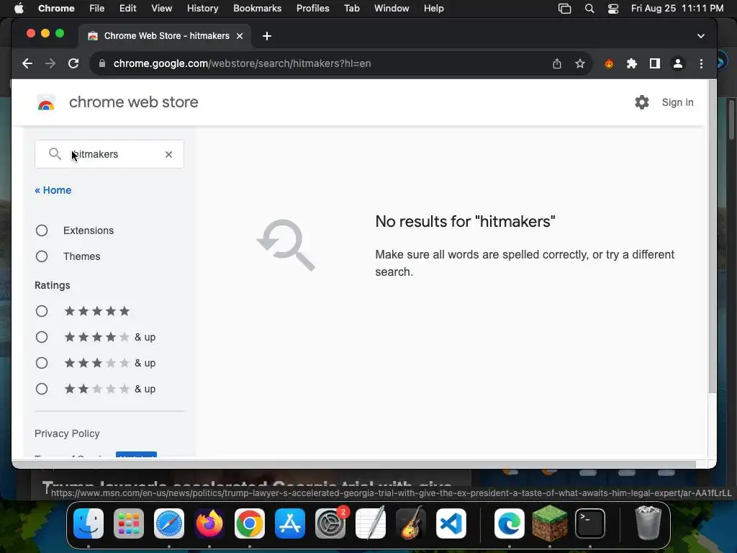
Task: Open the profile avatar menu
Action: click(678, 63)
